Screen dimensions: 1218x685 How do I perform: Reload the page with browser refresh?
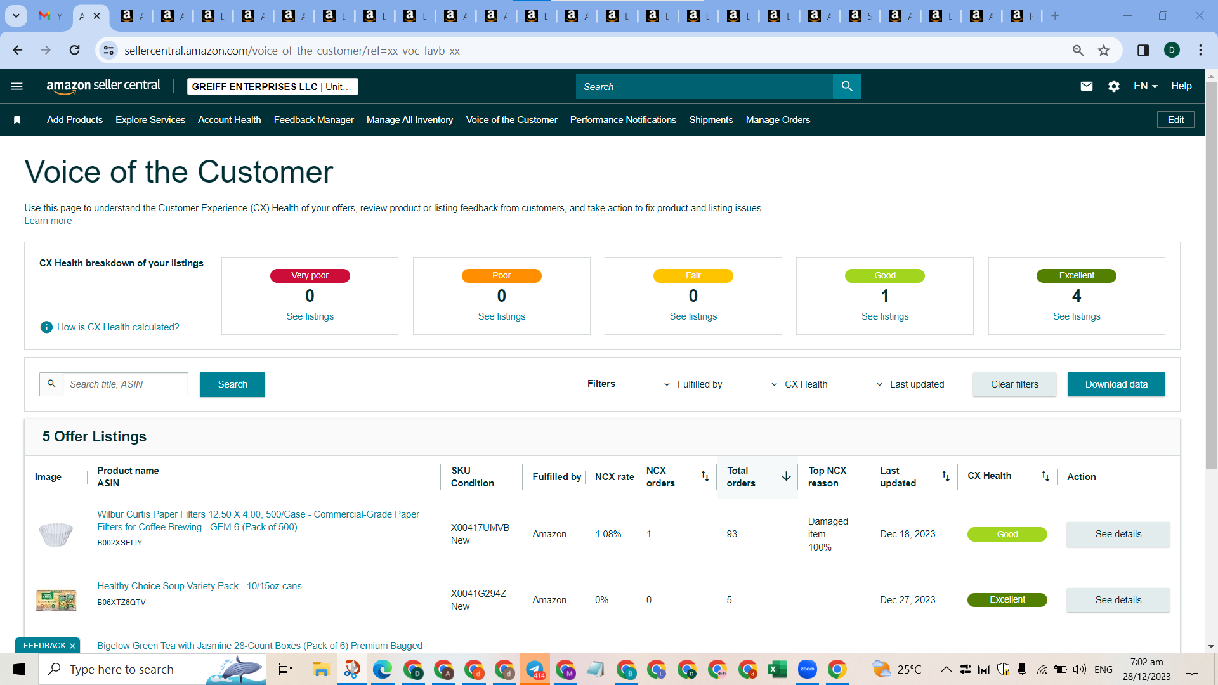pos(74,50)
